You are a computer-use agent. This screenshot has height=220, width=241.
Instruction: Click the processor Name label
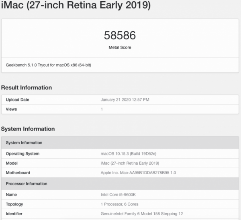click(11, 195)
